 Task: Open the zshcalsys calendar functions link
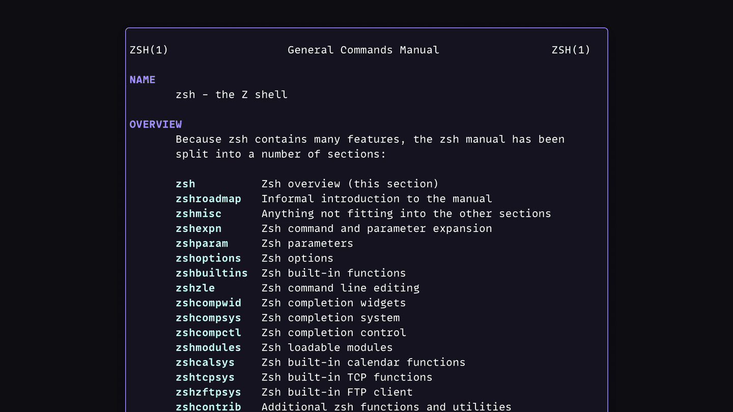(205, 362)
